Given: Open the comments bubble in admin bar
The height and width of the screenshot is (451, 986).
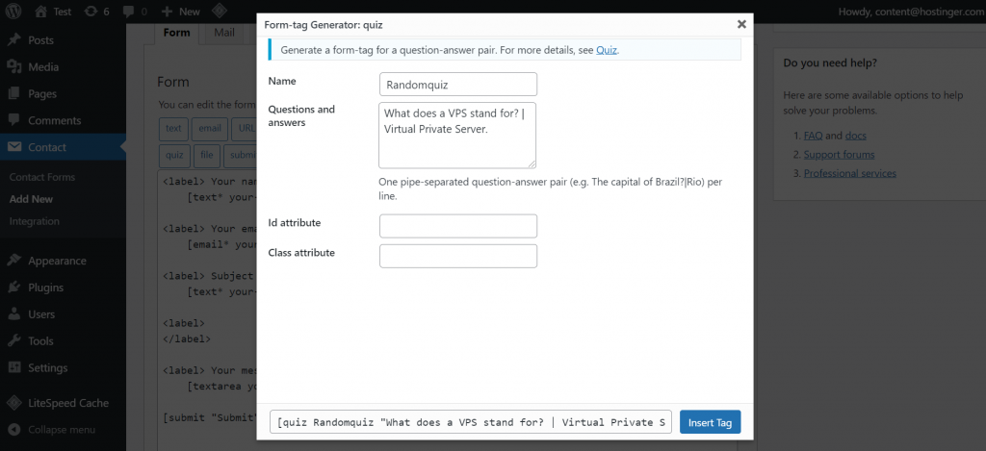Looking at the screenshot, I should click(x=135, y=11).
